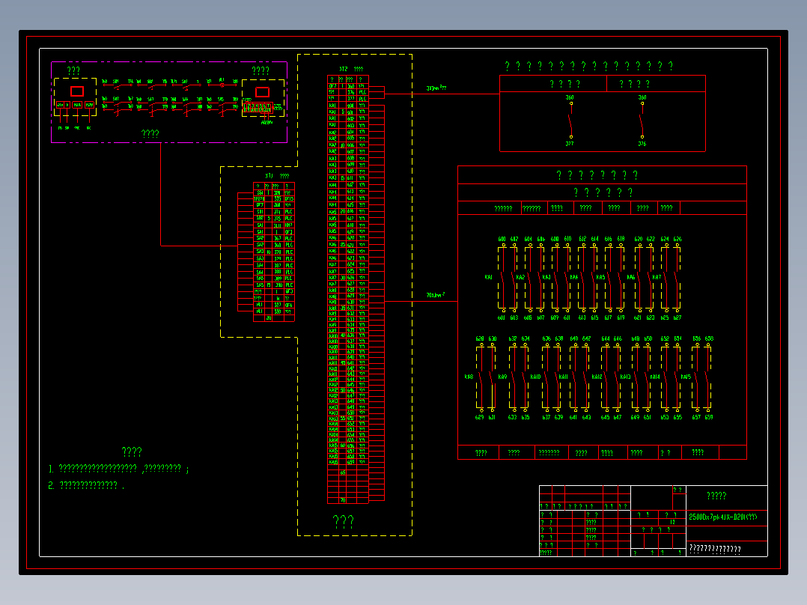Select the KA2 relay label in contact diagram
The height and width of the screenshot is (605, 807).
520,277
